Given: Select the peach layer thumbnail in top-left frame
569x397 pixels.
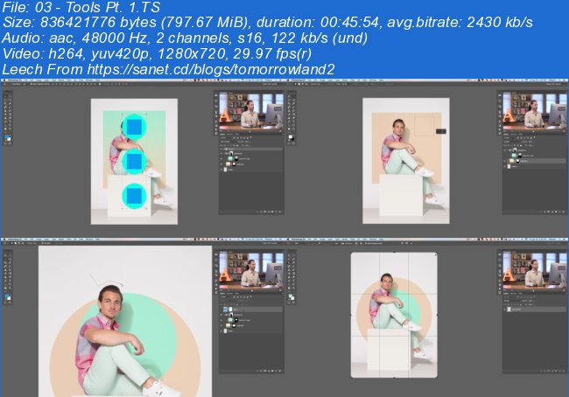Looking at the screenshot, I should tap(228, 164).
